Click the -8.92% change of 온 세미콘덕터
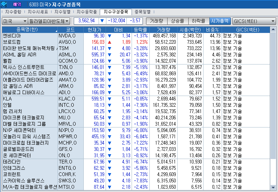The image size is (278, 192). click(x=141, y=155)
